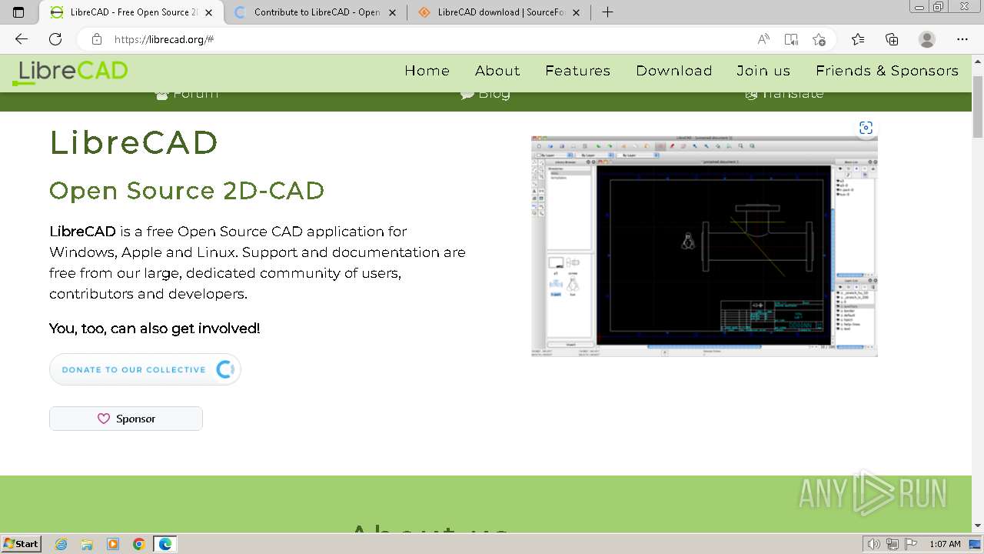Close the LibreCAD - Free Open Source tab
984x554 pixels.
click(x=209, y=12)
